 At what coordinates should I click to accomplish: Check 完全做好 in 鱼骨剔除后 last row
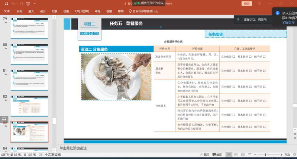tap(234, 127)
